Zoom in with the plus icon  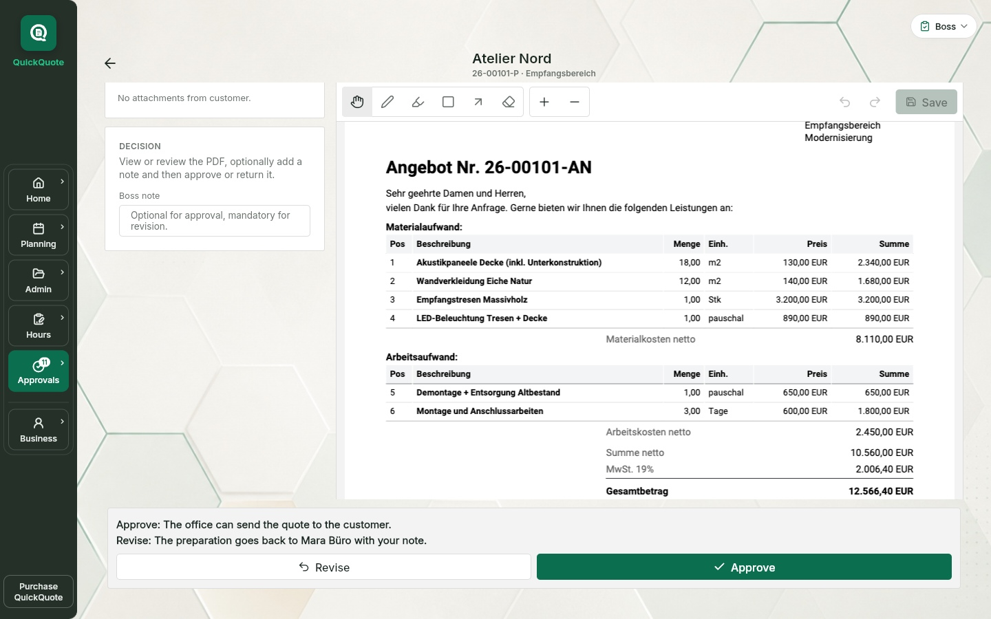click(544, 102)
